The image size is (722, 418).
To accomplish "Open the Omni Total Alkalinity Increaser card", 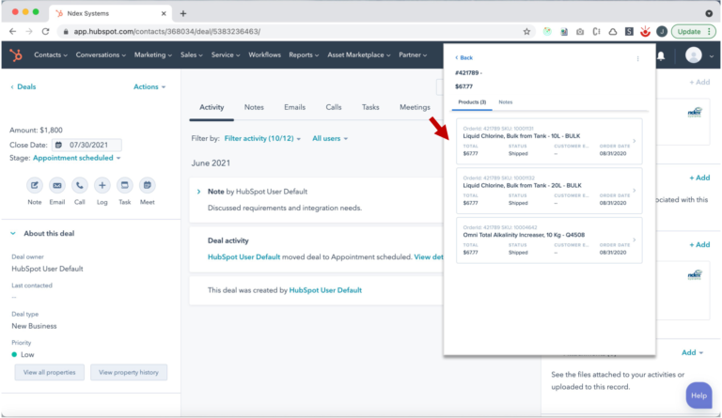I will tap(549, 240).
